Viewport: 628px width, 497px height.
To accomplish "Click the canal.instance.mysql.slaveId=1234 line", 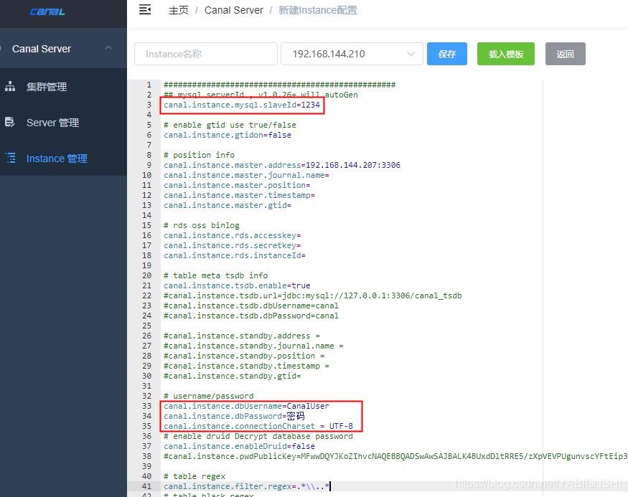I will tap(242, 105).
